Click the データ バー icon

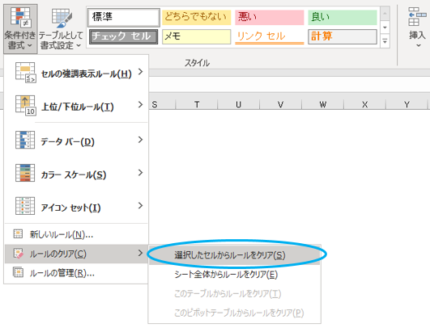[25, 140]
